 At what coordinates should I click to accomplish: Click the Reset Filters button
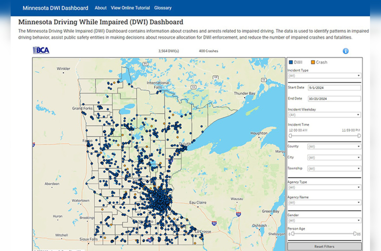[x=324, y=246]
